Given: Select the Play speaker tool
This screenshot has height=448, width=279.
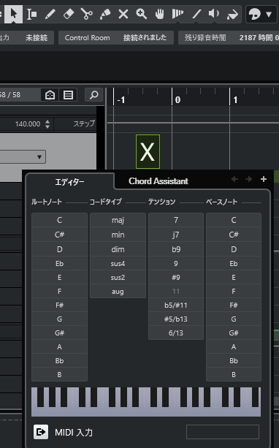Looking at the screenshot, I should [x=214, y=14].
